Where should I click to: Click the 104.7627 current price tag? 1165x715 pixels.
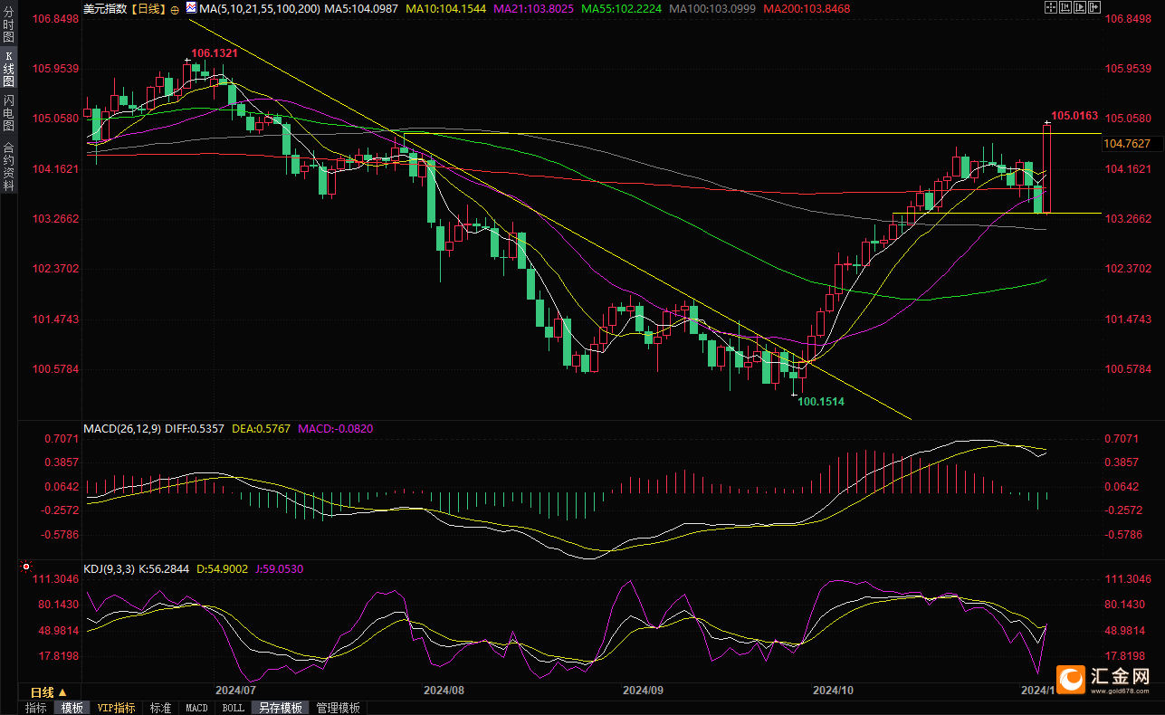[1128, 144]
